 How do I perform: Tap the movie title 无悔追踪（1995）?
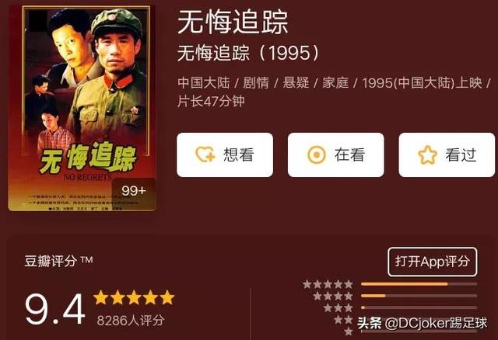pyautogui.click(x=248, y=53)
